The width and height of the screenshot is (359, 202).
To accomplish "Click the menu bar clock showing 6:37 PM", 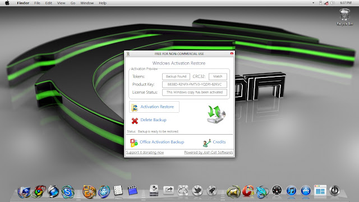I will click(346, 3).
